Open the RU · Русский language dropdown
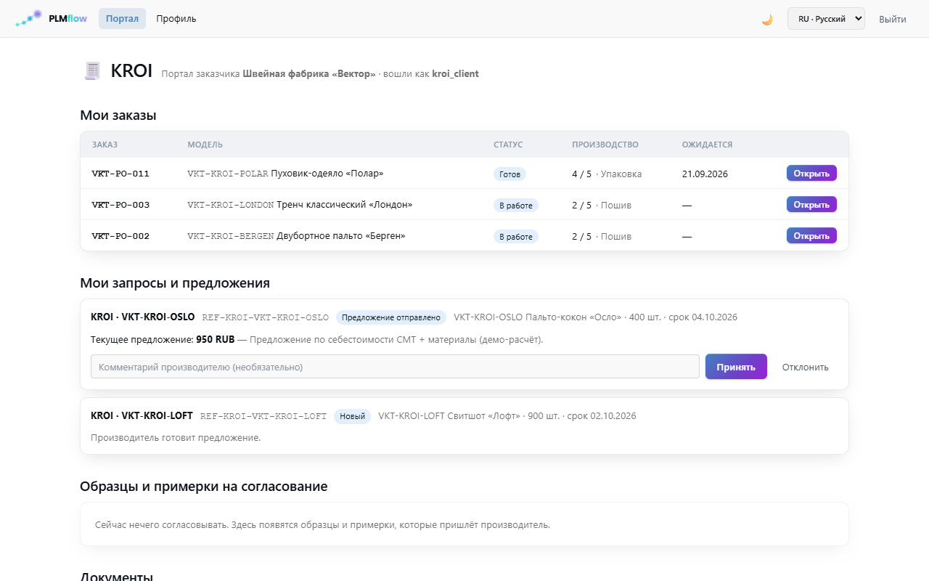The image size is (929, 581). point(826,19)
